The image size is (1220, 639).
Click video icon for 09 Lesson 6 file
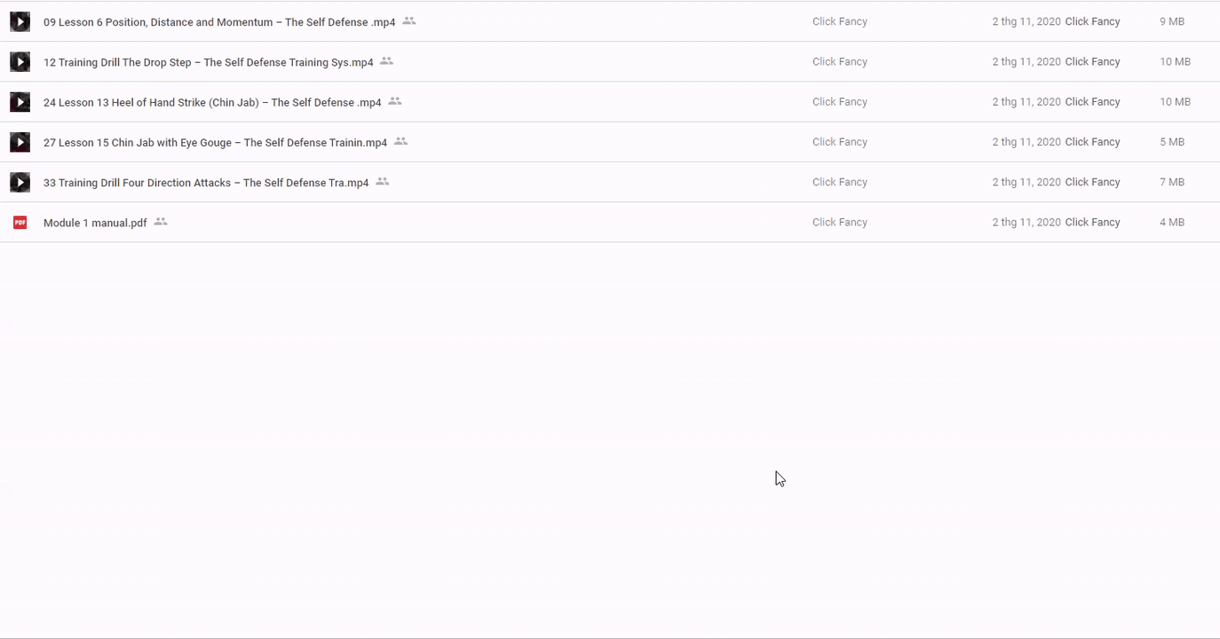click(x=20, y=21)
